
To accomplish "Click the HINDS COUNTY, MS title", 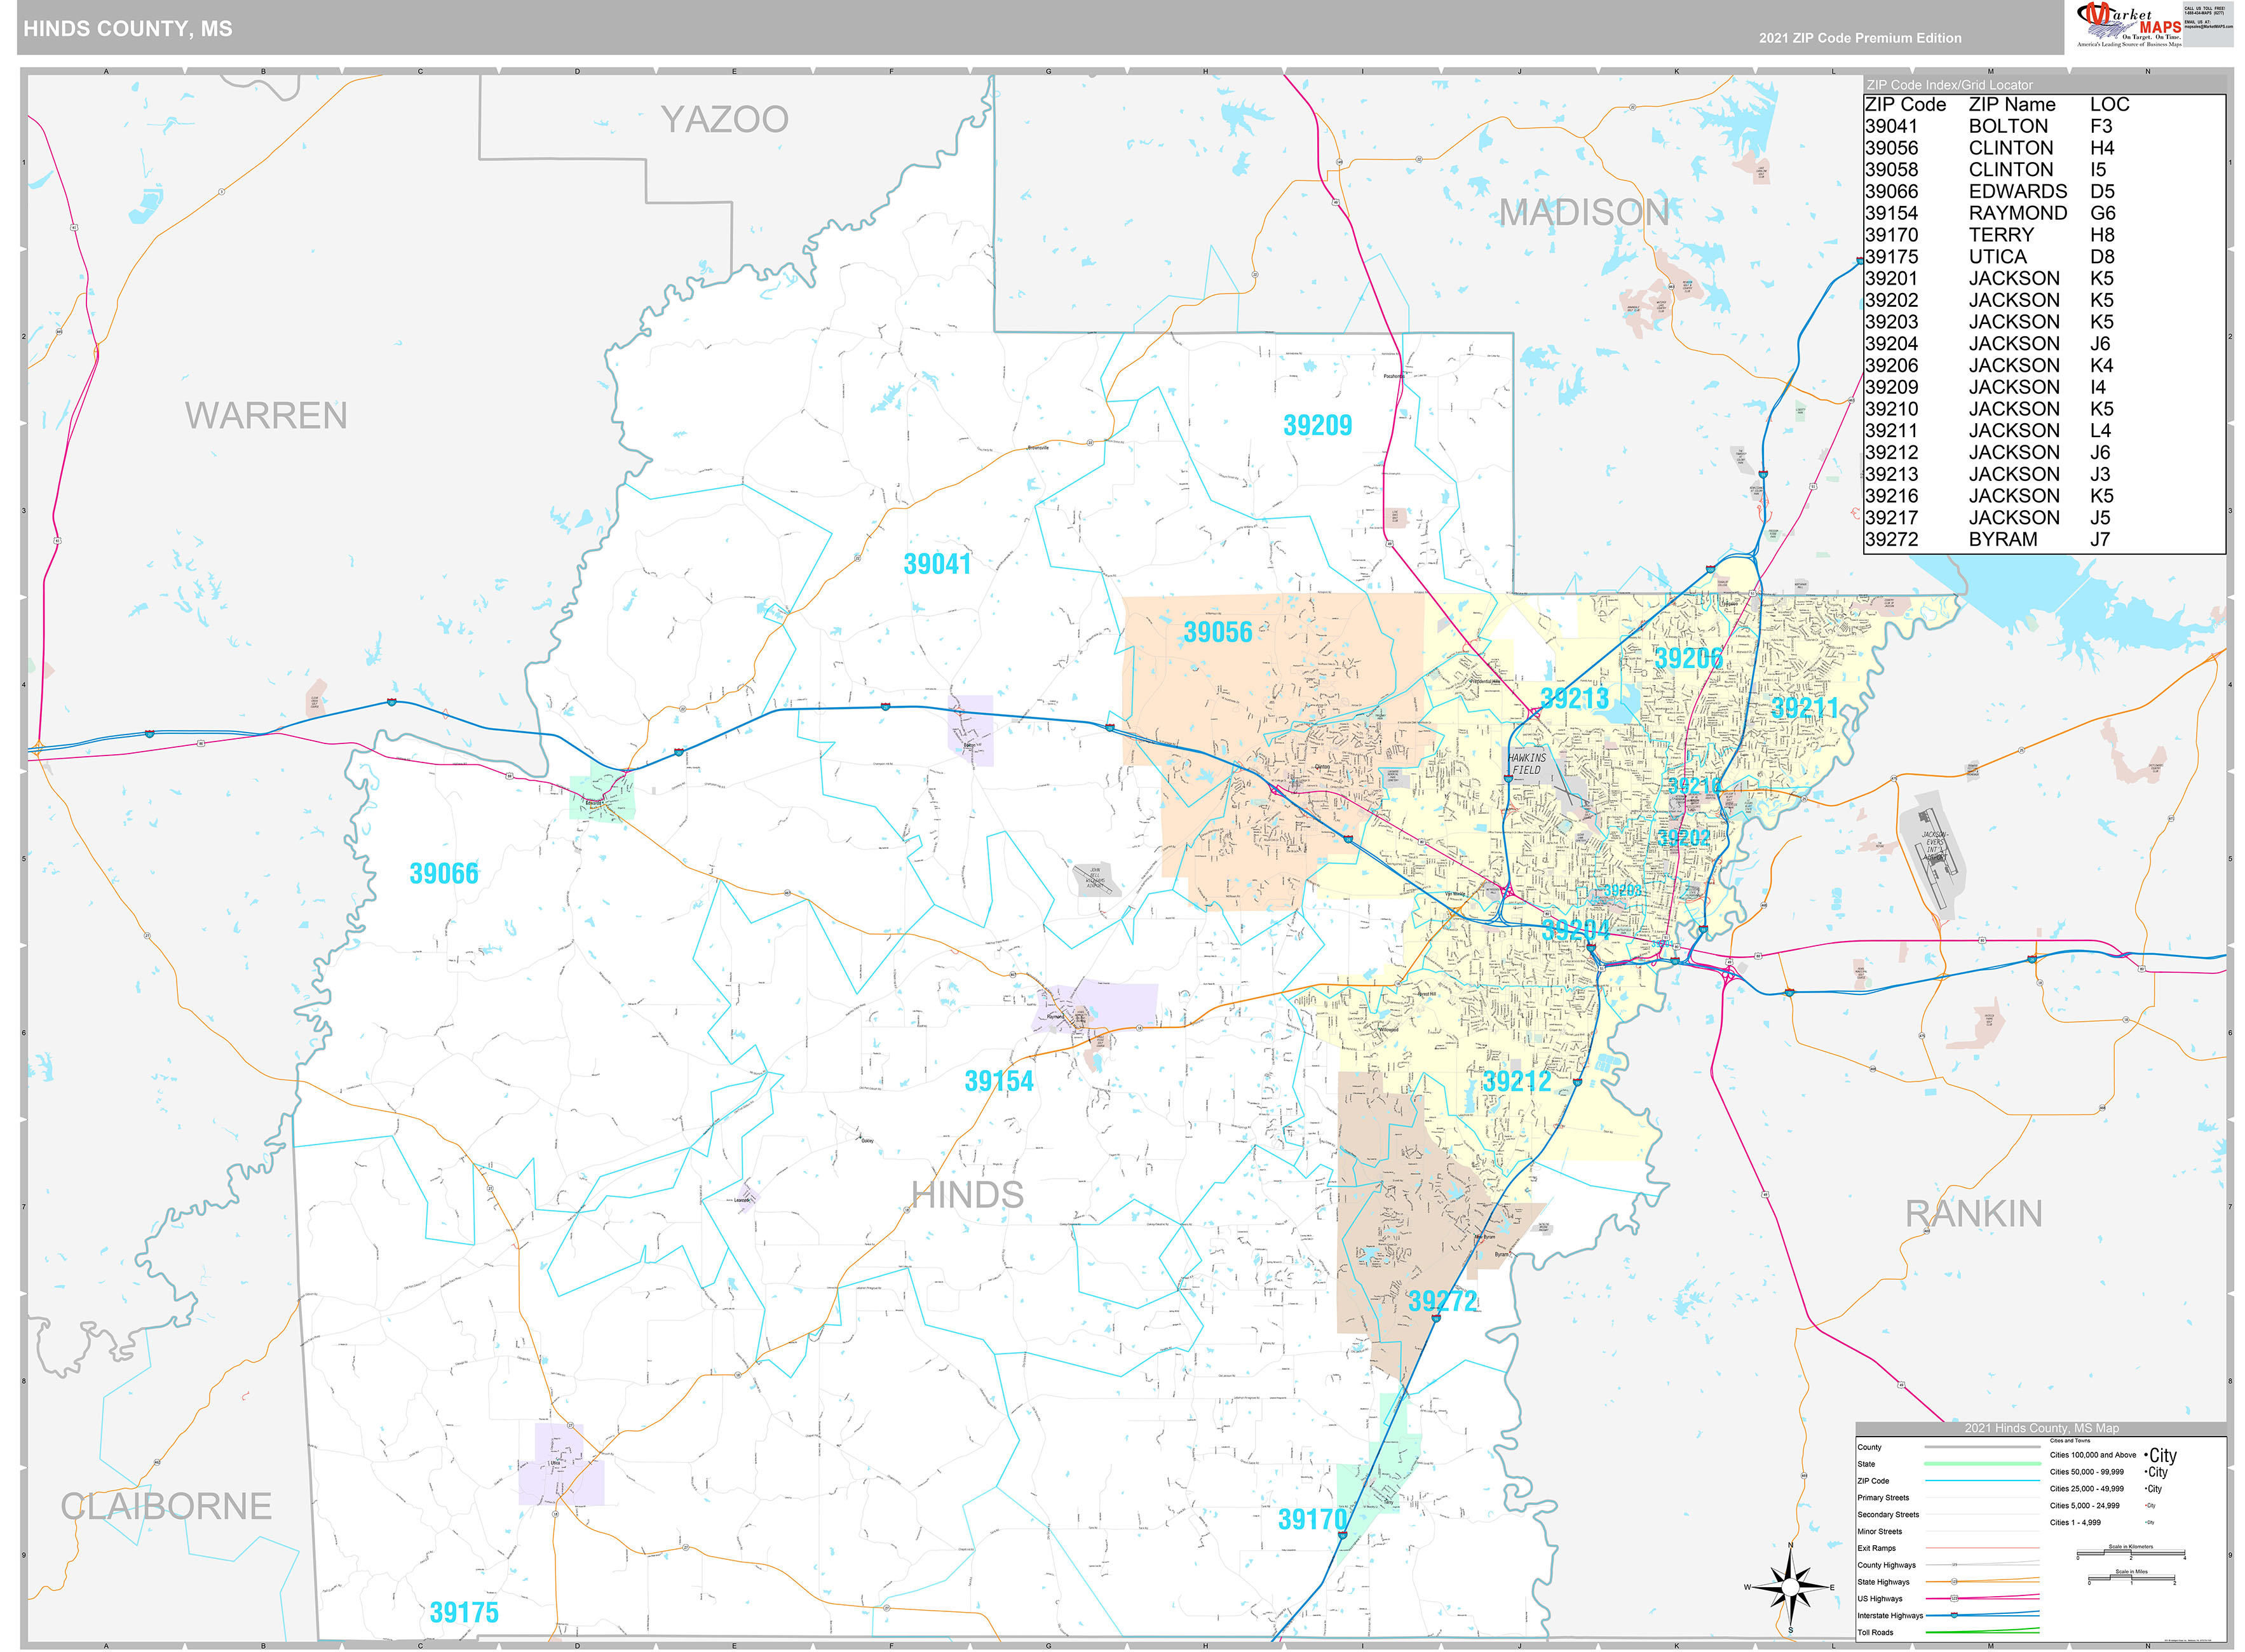I will pyautogui.click(x=128, y=29).
